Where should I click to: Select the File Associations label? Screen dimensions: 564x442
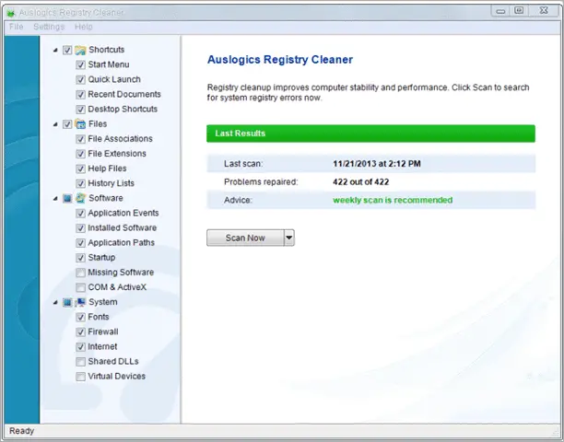point(120,139)
